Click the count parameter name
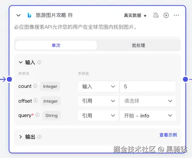The image size is (192, 158). [25, 86]
